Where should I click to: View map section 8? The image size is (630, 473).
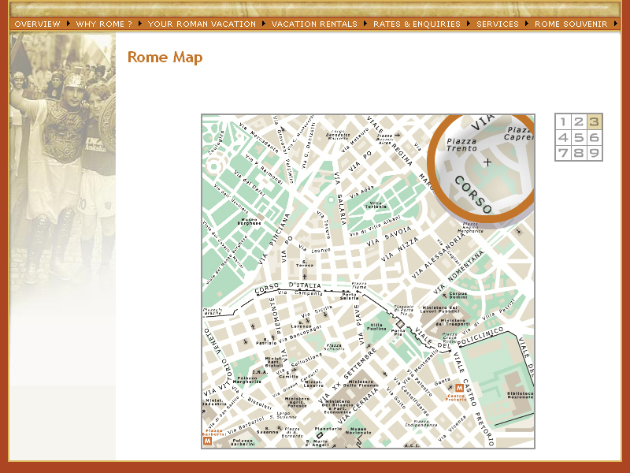point(579,153)
